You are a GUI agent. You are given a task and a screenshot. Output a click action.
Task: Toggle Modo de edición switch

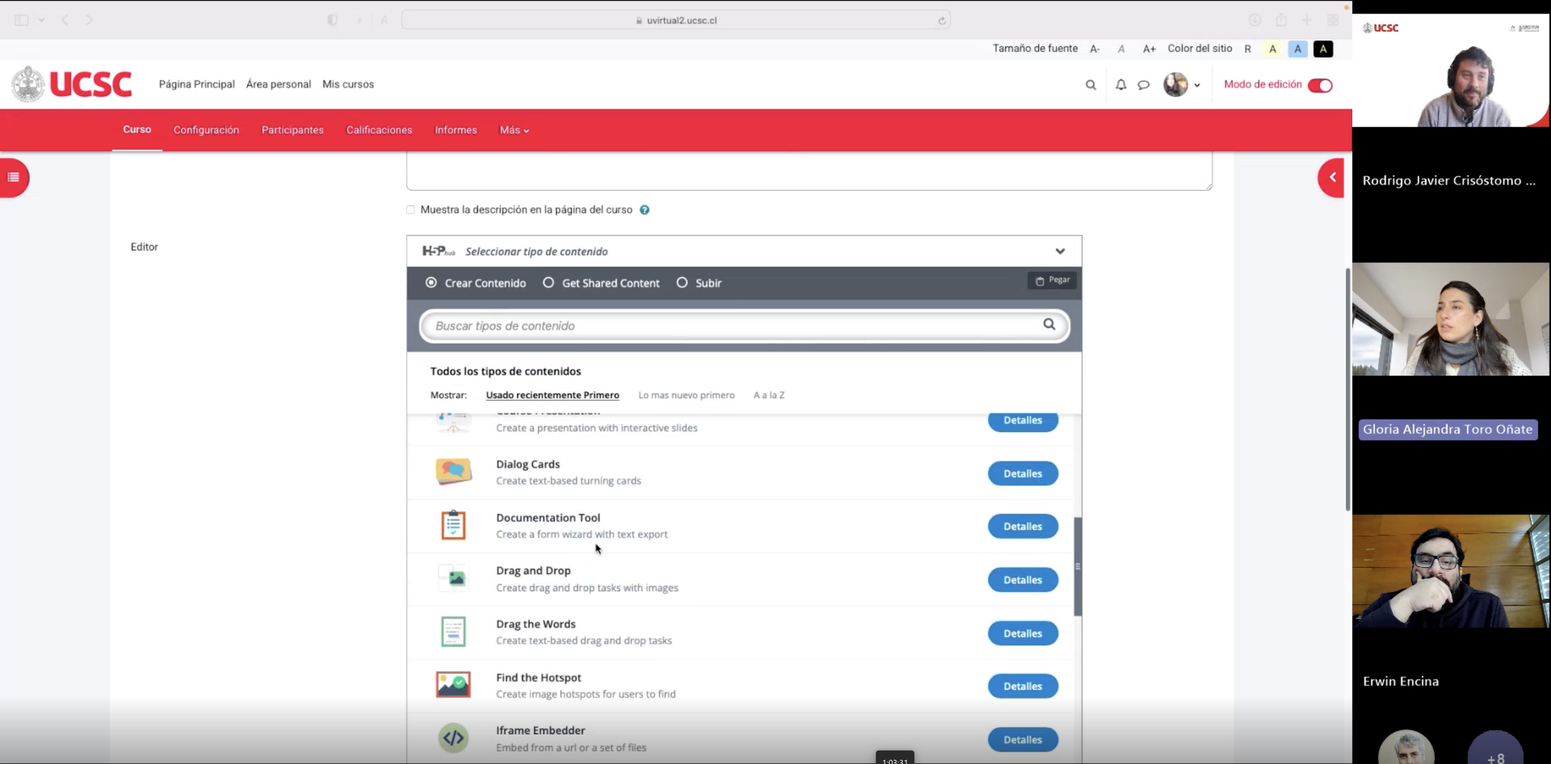tap(1320, 85)
